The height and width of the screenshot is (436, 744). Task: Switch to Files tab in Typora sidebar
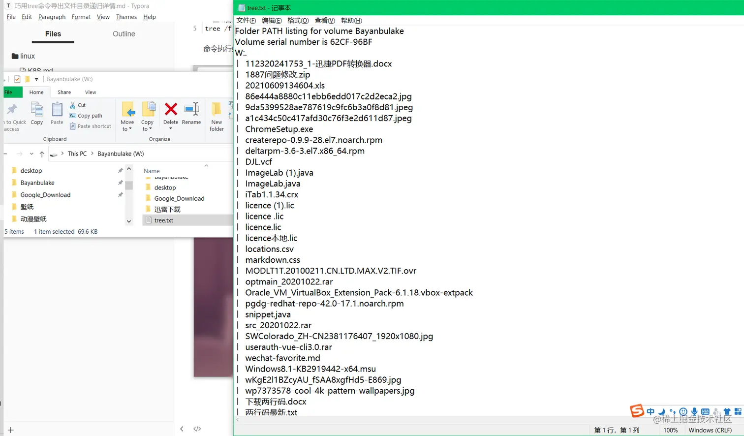(x=53, y=34)
